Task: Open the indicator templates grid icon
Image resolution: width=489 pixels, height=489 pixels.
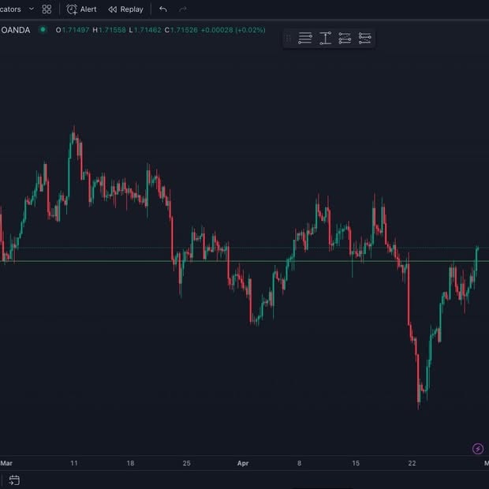Action: tap(47, 9)
